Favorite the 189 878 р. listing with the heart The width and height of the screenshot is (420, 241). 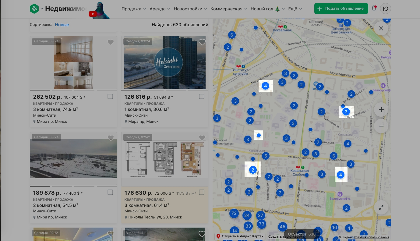pos(111,138)
